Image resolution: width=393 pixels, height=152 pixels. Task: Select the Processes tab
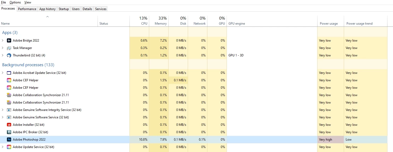click(x=8, y=8)
